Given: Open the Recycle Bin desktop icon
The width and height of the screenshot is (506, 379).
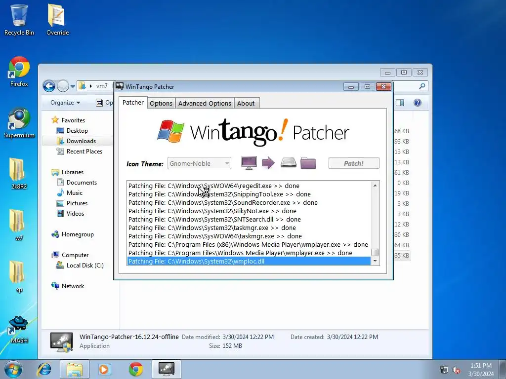Looking at the screenshot, I should pyautogui.click(x=19, y=19).
